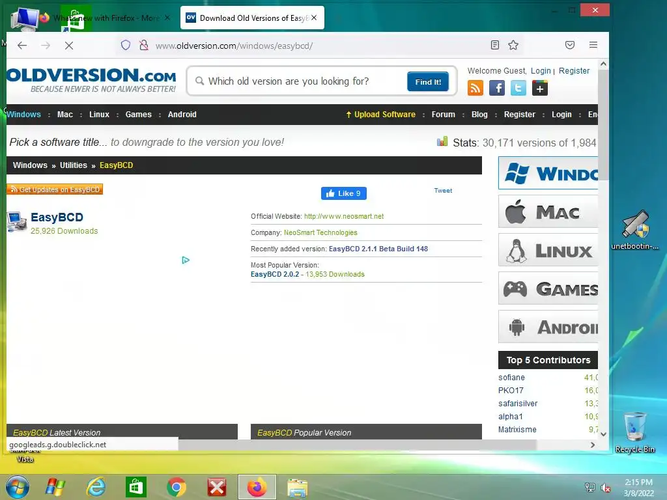Screen dimensions: 667x500
Task: Click the OLDVERSION.COM site logo
Action: click(91, 80)
